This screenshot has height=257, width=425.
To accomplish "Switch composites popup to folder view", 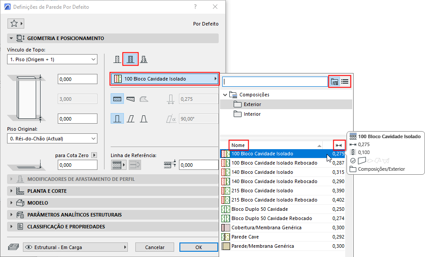I will pos(335,81).
